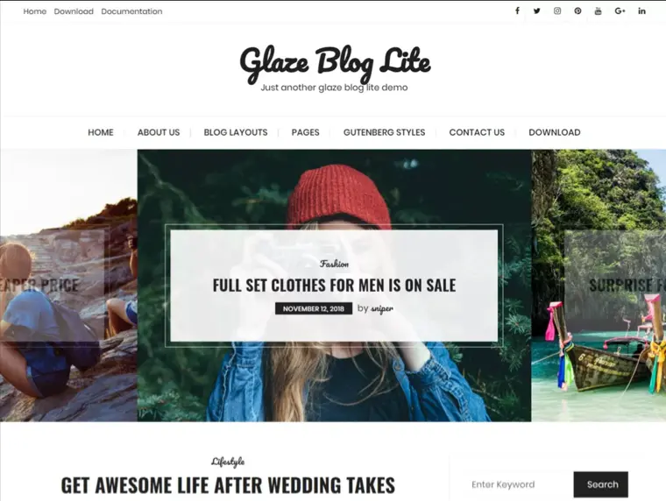Click the Documentation link in top bar
The width and height of the screenshot is (666, 501).
pyautogui.click(x=131, y=11)
